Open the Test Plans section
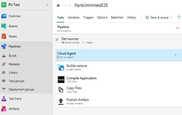182x115 pixels. click(15, 99)
